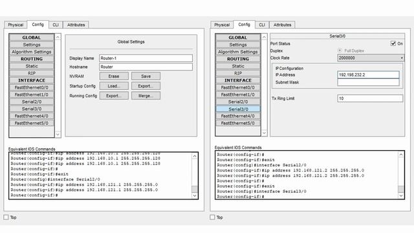Viewport: 414px width, 233px height.
Task: Select Serial2/0 in left window
Action: pos(32,102)
